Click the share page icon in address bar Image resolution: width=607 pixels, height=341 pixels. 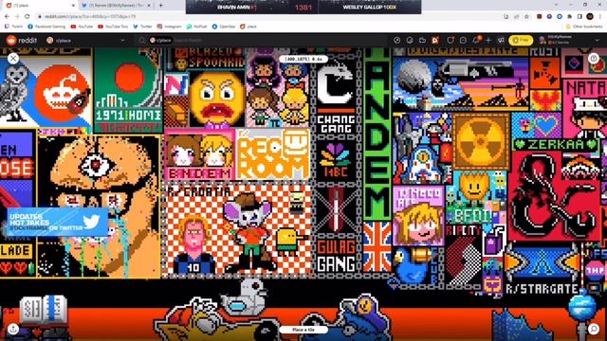[516, 17]
